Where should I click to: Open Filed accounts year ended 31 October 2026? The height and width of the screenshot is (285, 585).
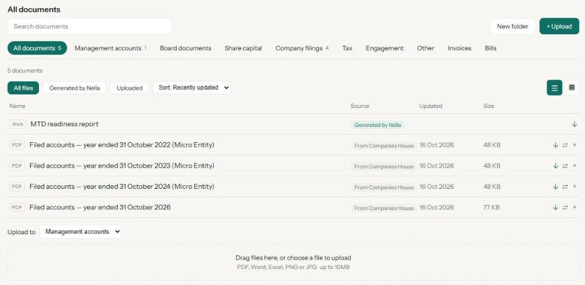[100, 208]
